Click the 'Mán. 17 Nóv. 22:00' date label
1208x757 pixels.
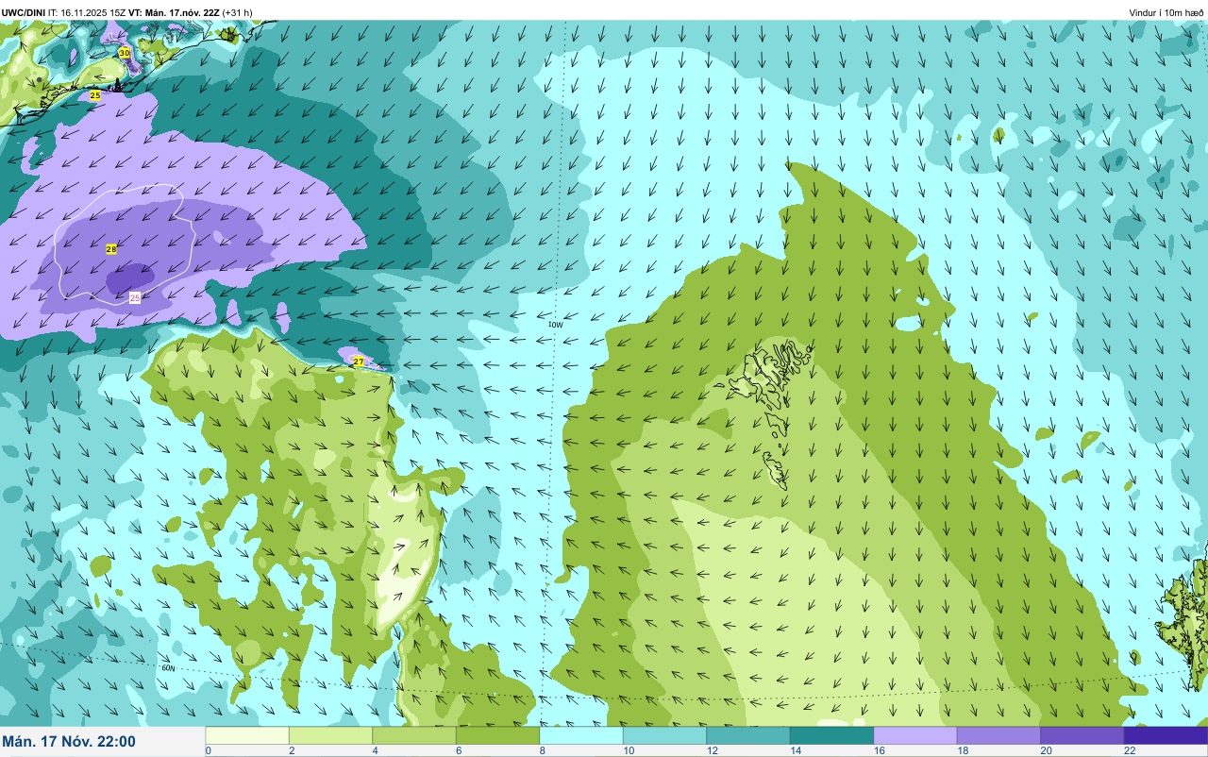(69, 742)
